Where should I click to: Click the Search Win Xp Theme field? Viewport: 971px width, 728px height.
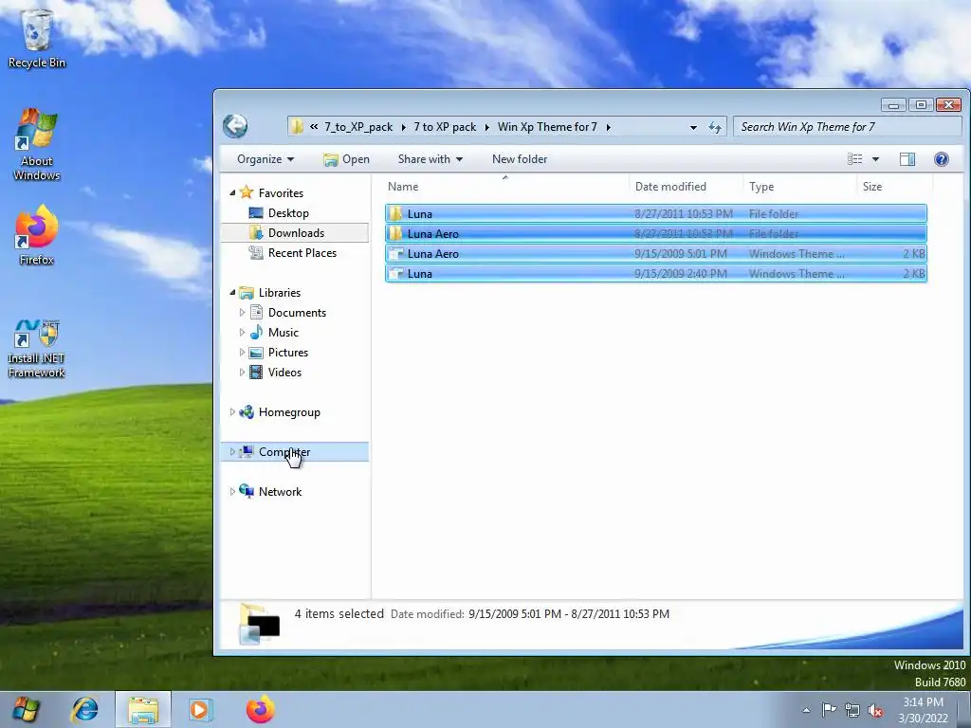[x=847, y=127]
